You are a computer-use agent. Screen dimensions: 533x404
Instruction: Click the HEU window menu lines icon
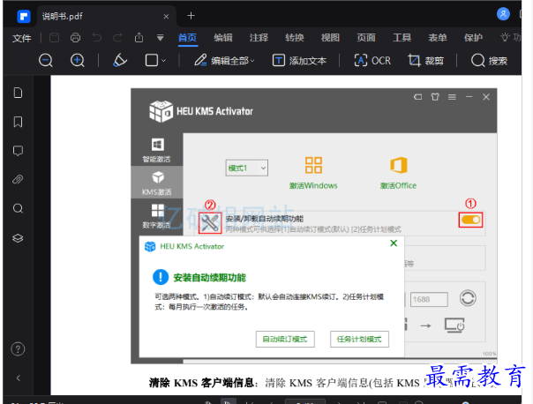[452, 97]
